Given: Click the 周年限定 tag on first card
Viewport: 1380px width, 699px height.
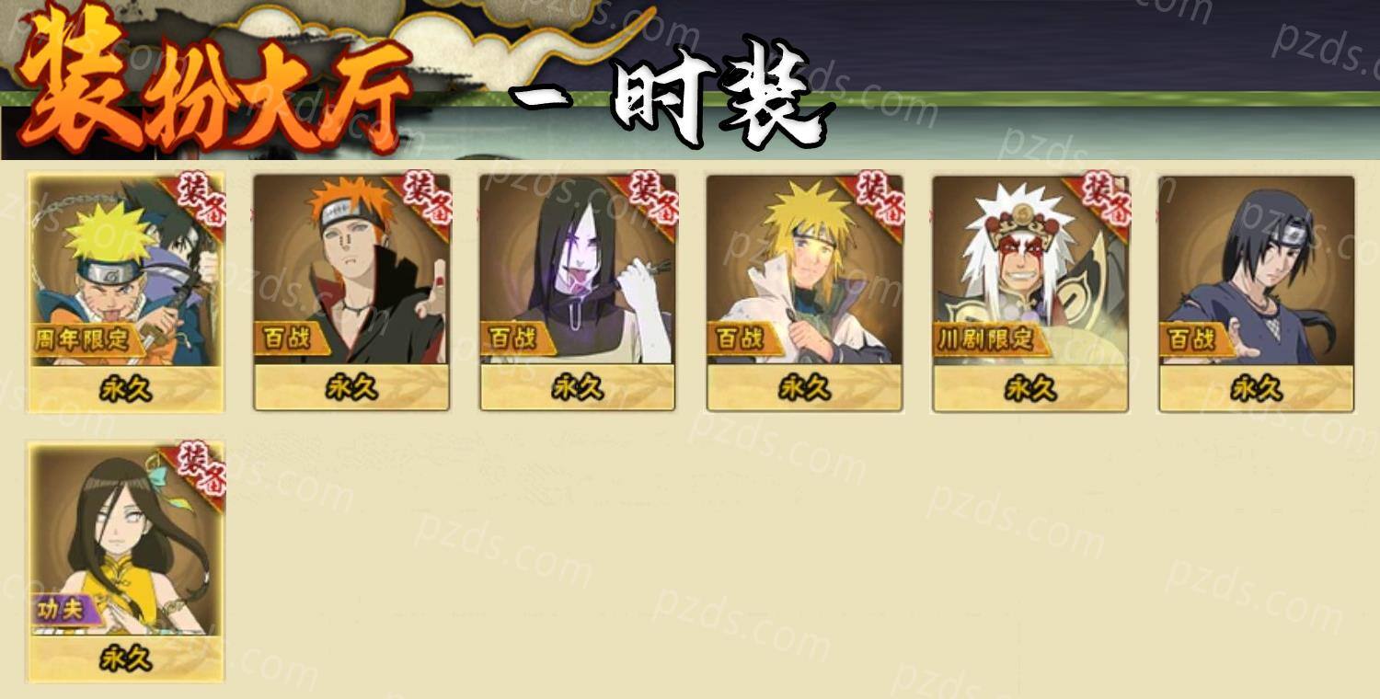Looking at the screenshot, I should click(83, 339).
